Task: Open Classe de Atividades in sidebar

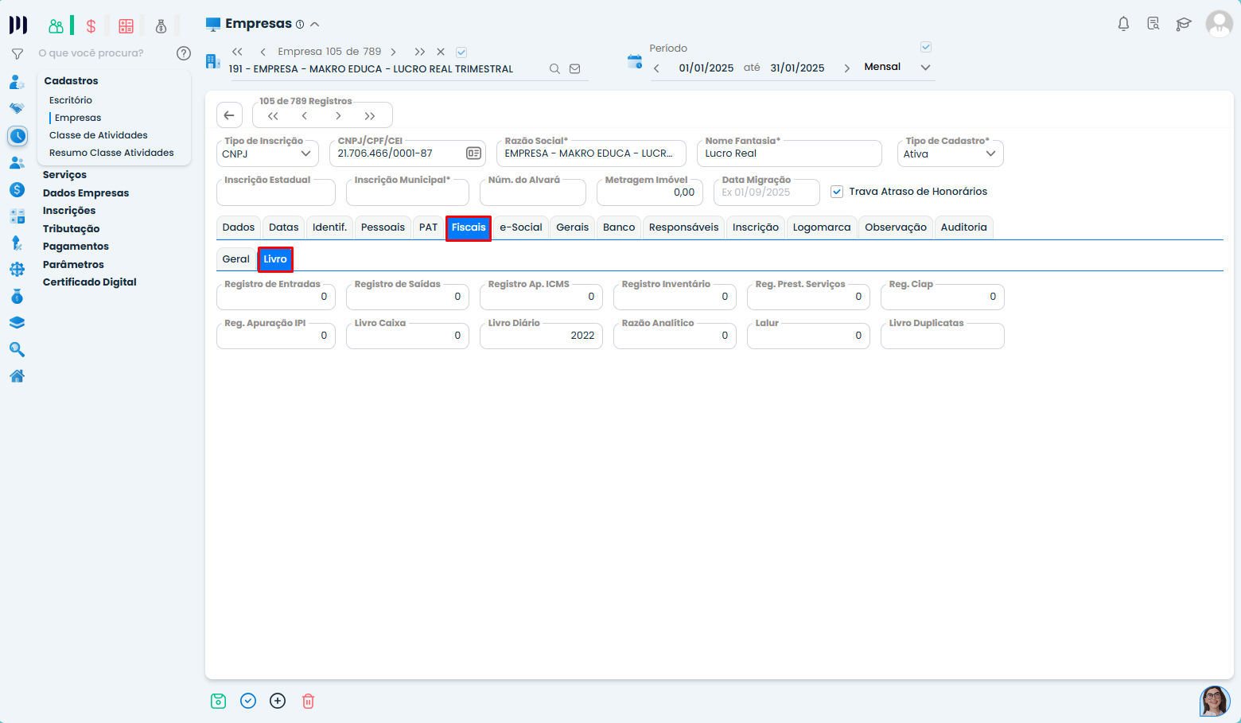Action: [x=99, y=135]
